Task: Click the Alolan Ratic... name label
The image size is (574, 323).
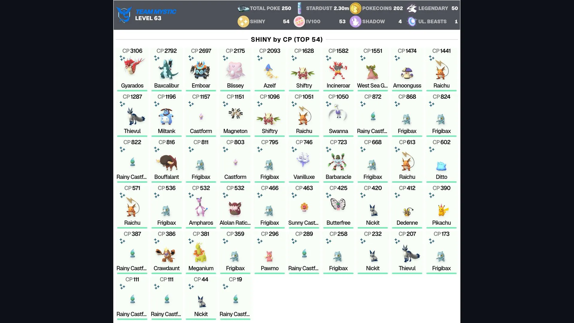Action: (x=235, y=223)
